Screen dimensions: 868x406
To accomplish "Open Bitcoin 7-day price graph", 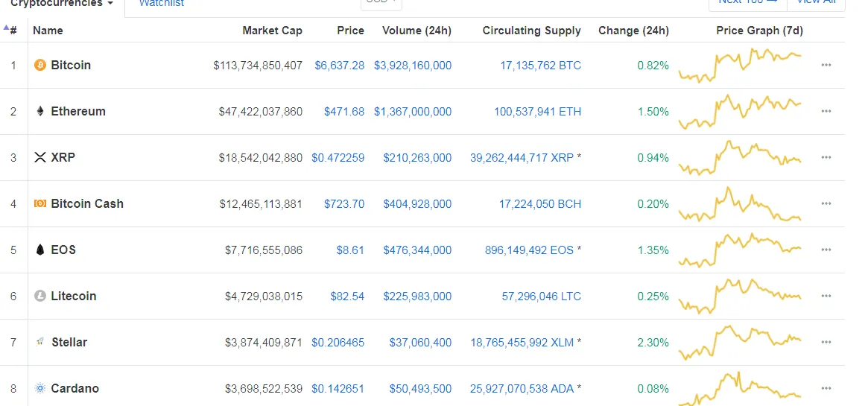I will pyautogui.click(x=740, y=66).
